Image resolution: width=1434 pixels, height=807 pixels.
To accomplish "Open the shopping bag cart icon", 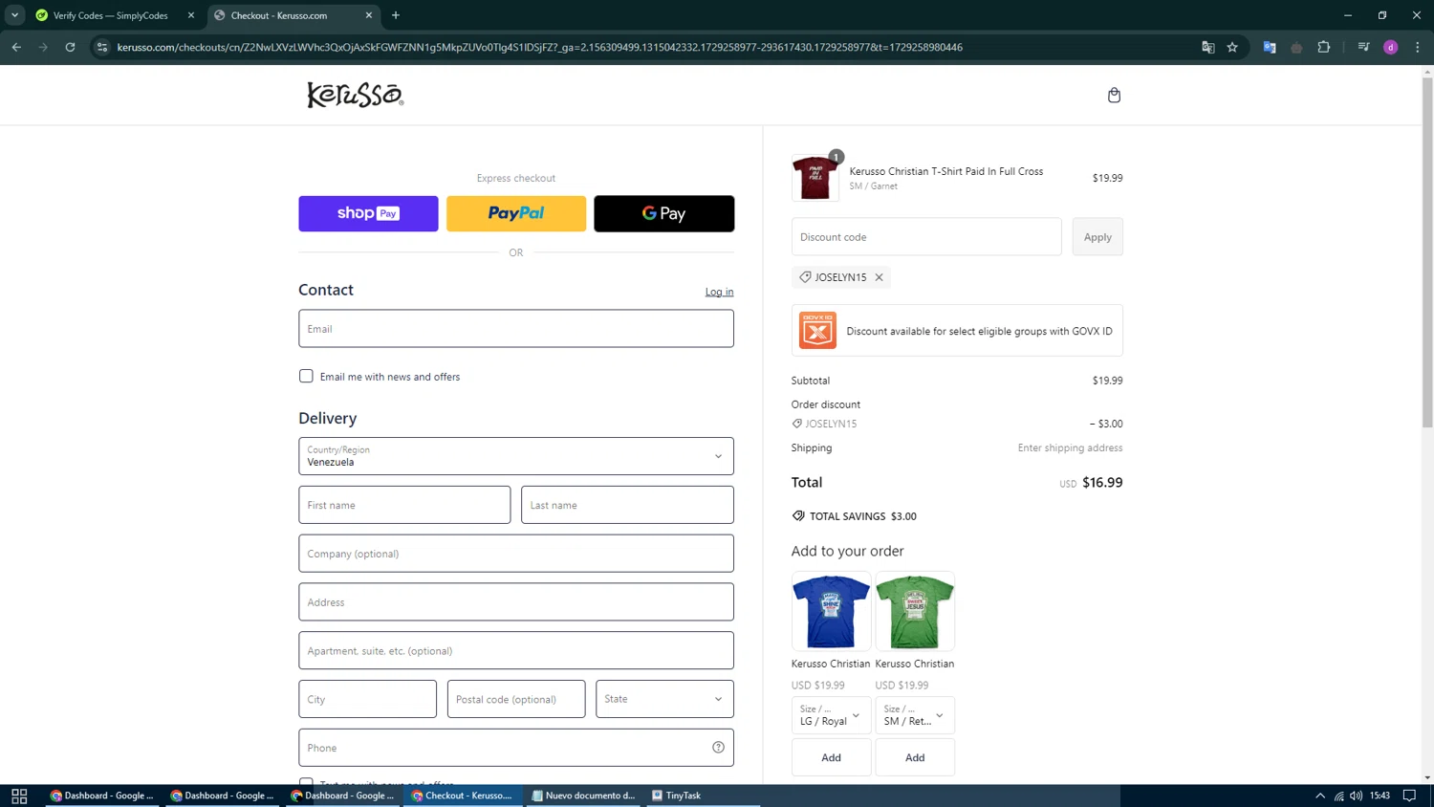I will coord(1114,95).
